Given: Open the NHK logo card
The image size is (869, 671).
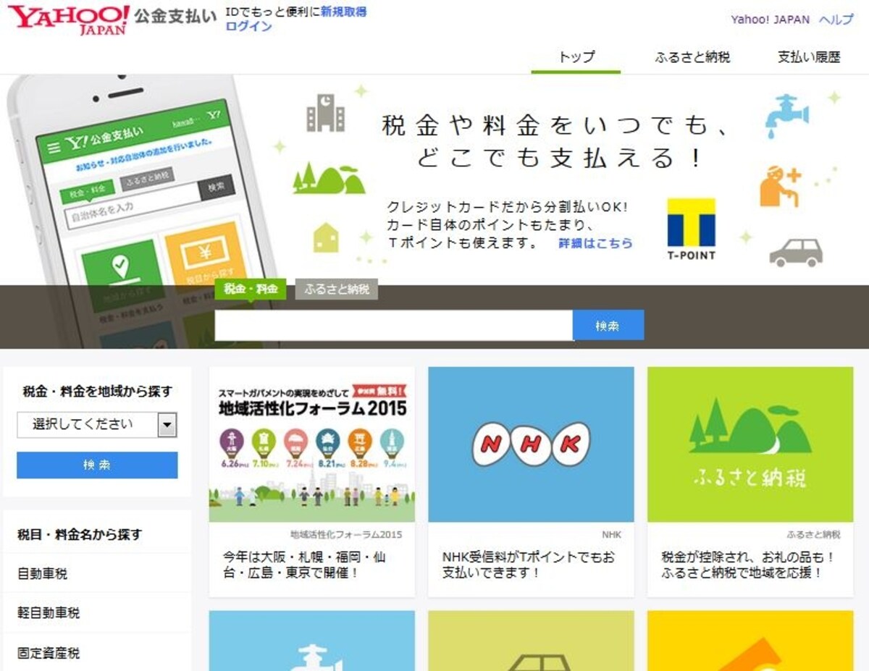Looking at the screenshot, I should [x=531, y=444].
